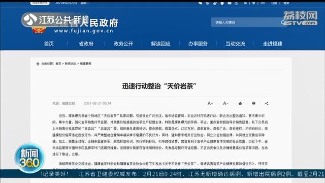
Task: Click the publish date 2021-02-21 09:34
Action: pos(97,103)
